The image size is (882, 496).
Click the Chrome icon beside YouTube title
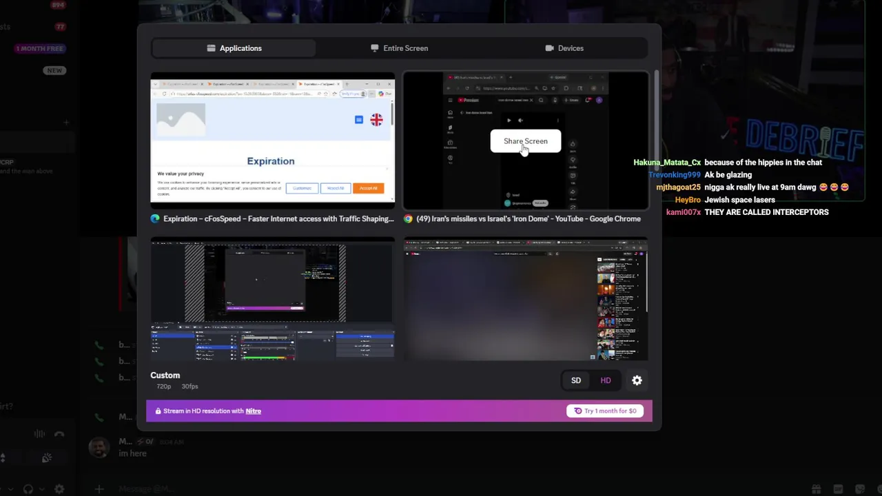coord(408,219)
